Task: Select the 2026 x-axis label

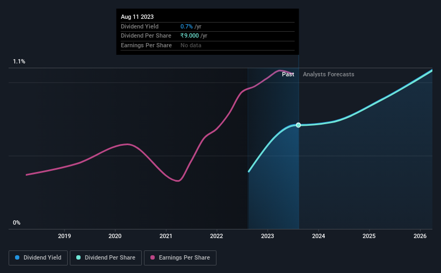Action: pyautogui.click(x=420, y=236)
